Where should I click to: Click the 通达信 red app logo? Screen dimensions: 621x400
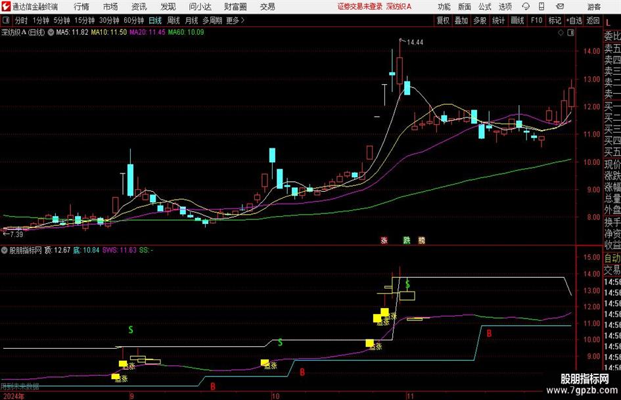5,7
